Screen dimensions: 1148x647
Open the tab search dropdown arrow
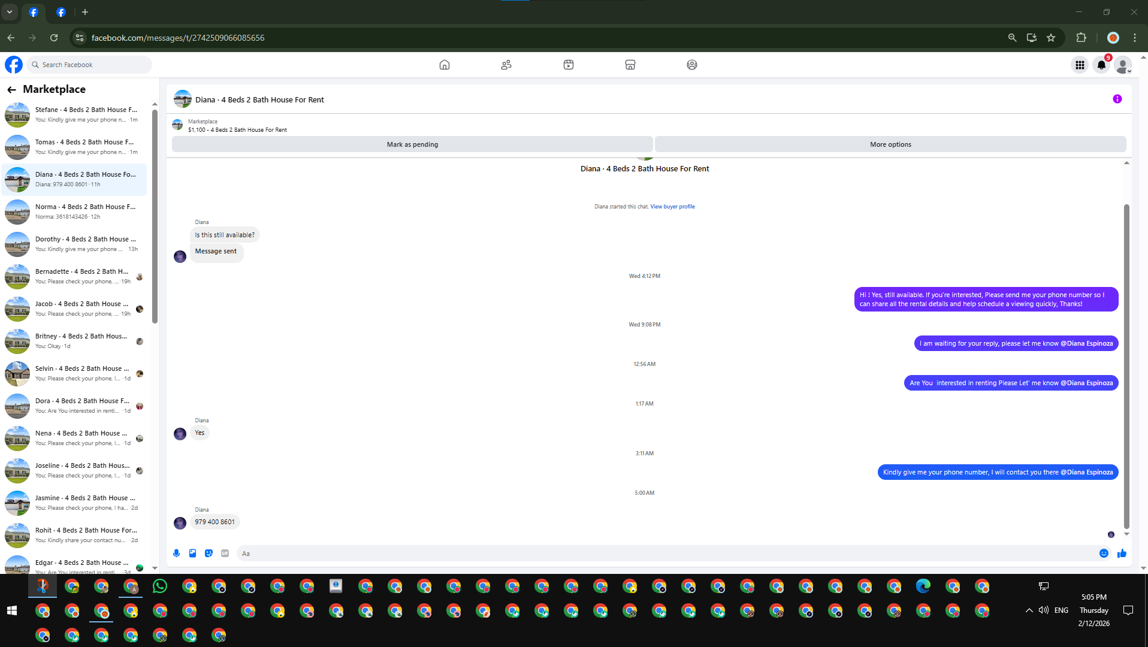(x=10, y=12)
